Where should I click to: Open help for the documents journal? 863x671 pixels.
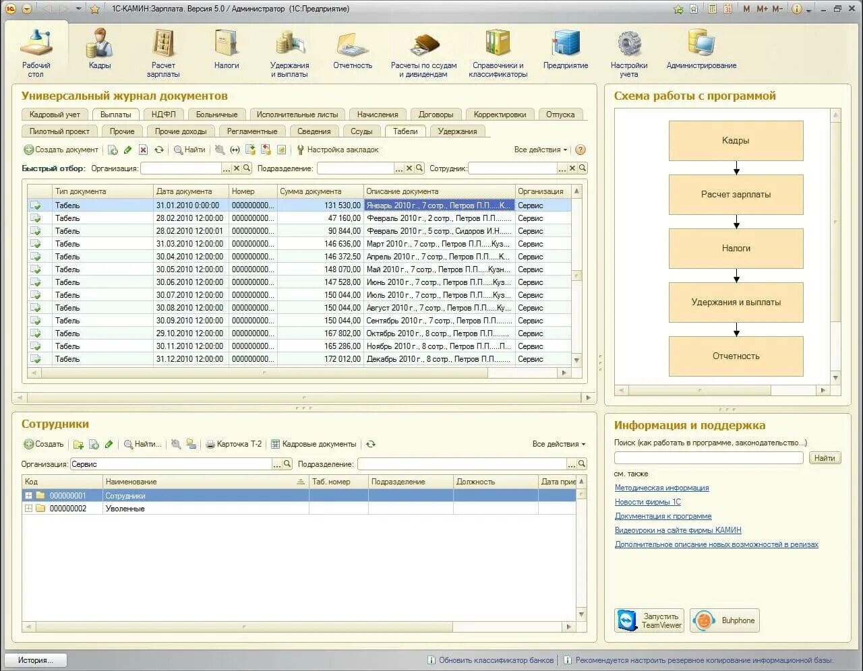tap(580, 150)
